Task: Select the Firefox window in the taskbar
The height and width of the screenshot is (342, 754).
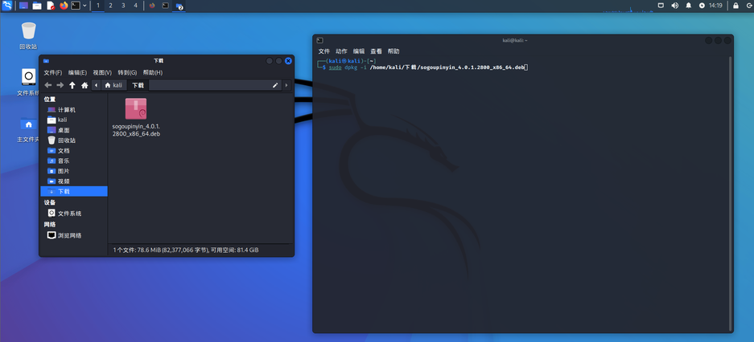Action: 152,6
